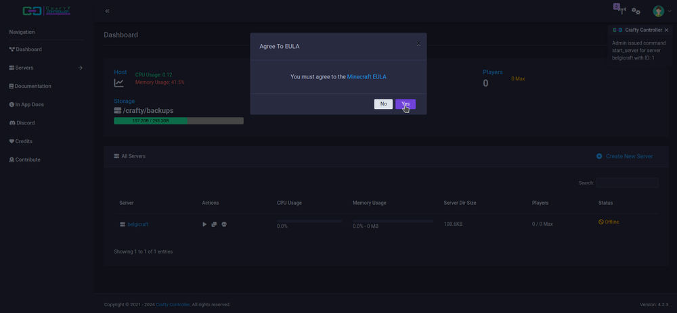This screenshot has width=677, height=313.
Task: Click the storage drive icon beside /crafty/backups
Action: pyautogui.click(x=117, y=111)
